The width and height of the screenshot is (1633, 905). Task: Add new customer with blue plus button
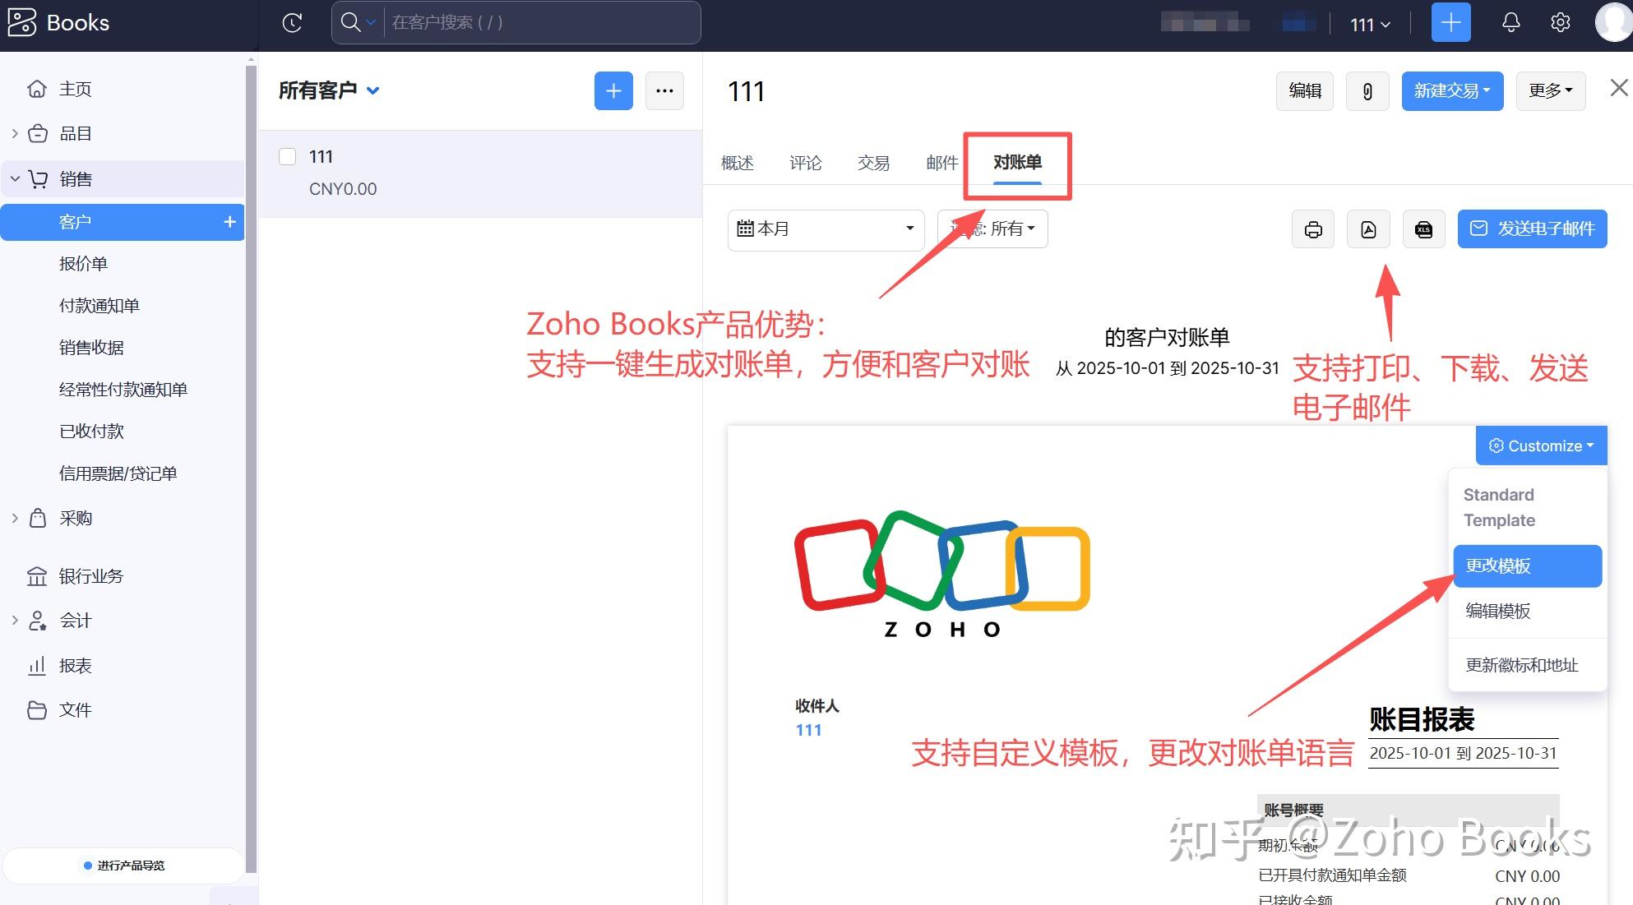pos(613,90)
